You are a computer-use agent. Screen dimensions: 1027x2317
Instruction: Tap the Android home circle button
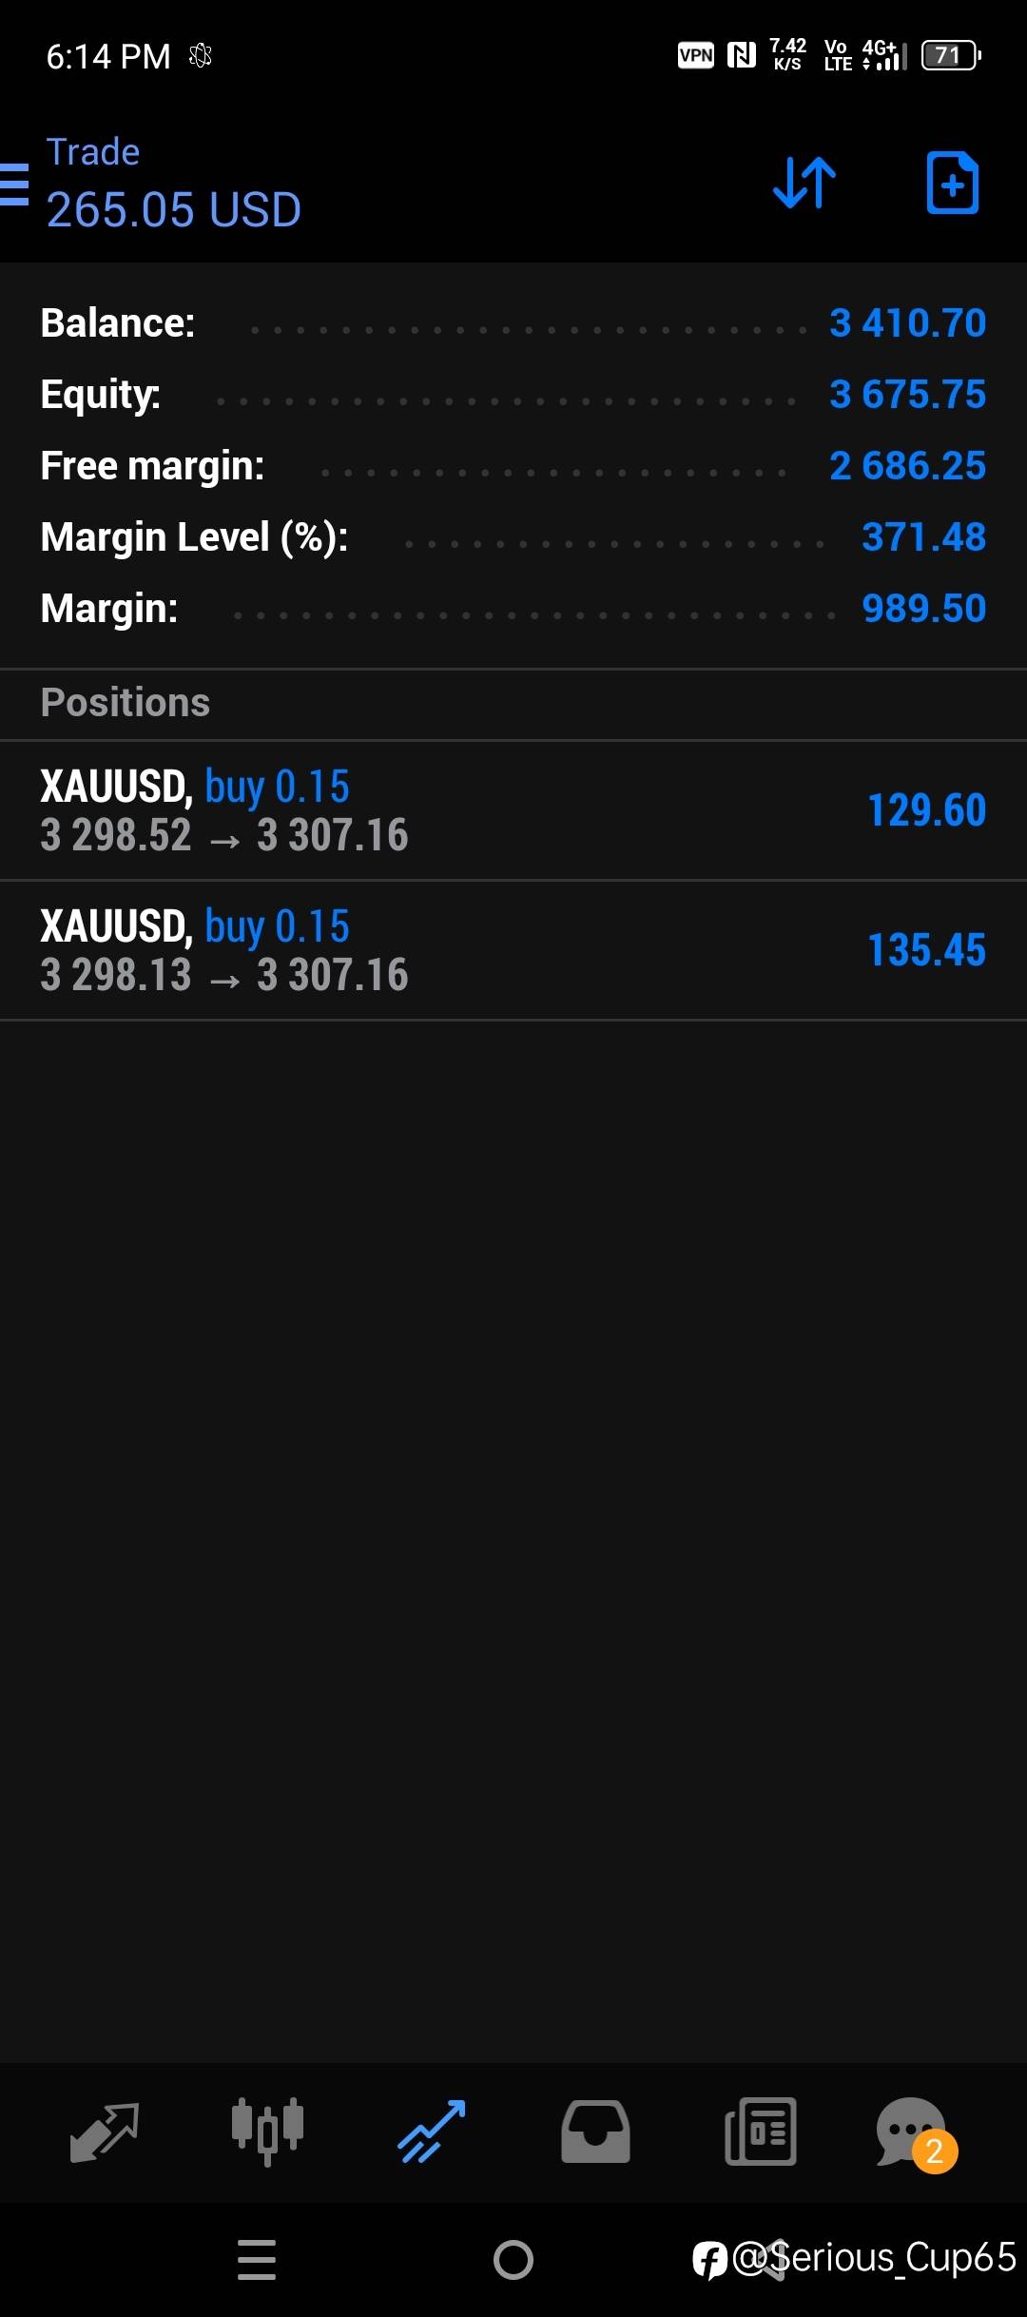click(513, 2260)
